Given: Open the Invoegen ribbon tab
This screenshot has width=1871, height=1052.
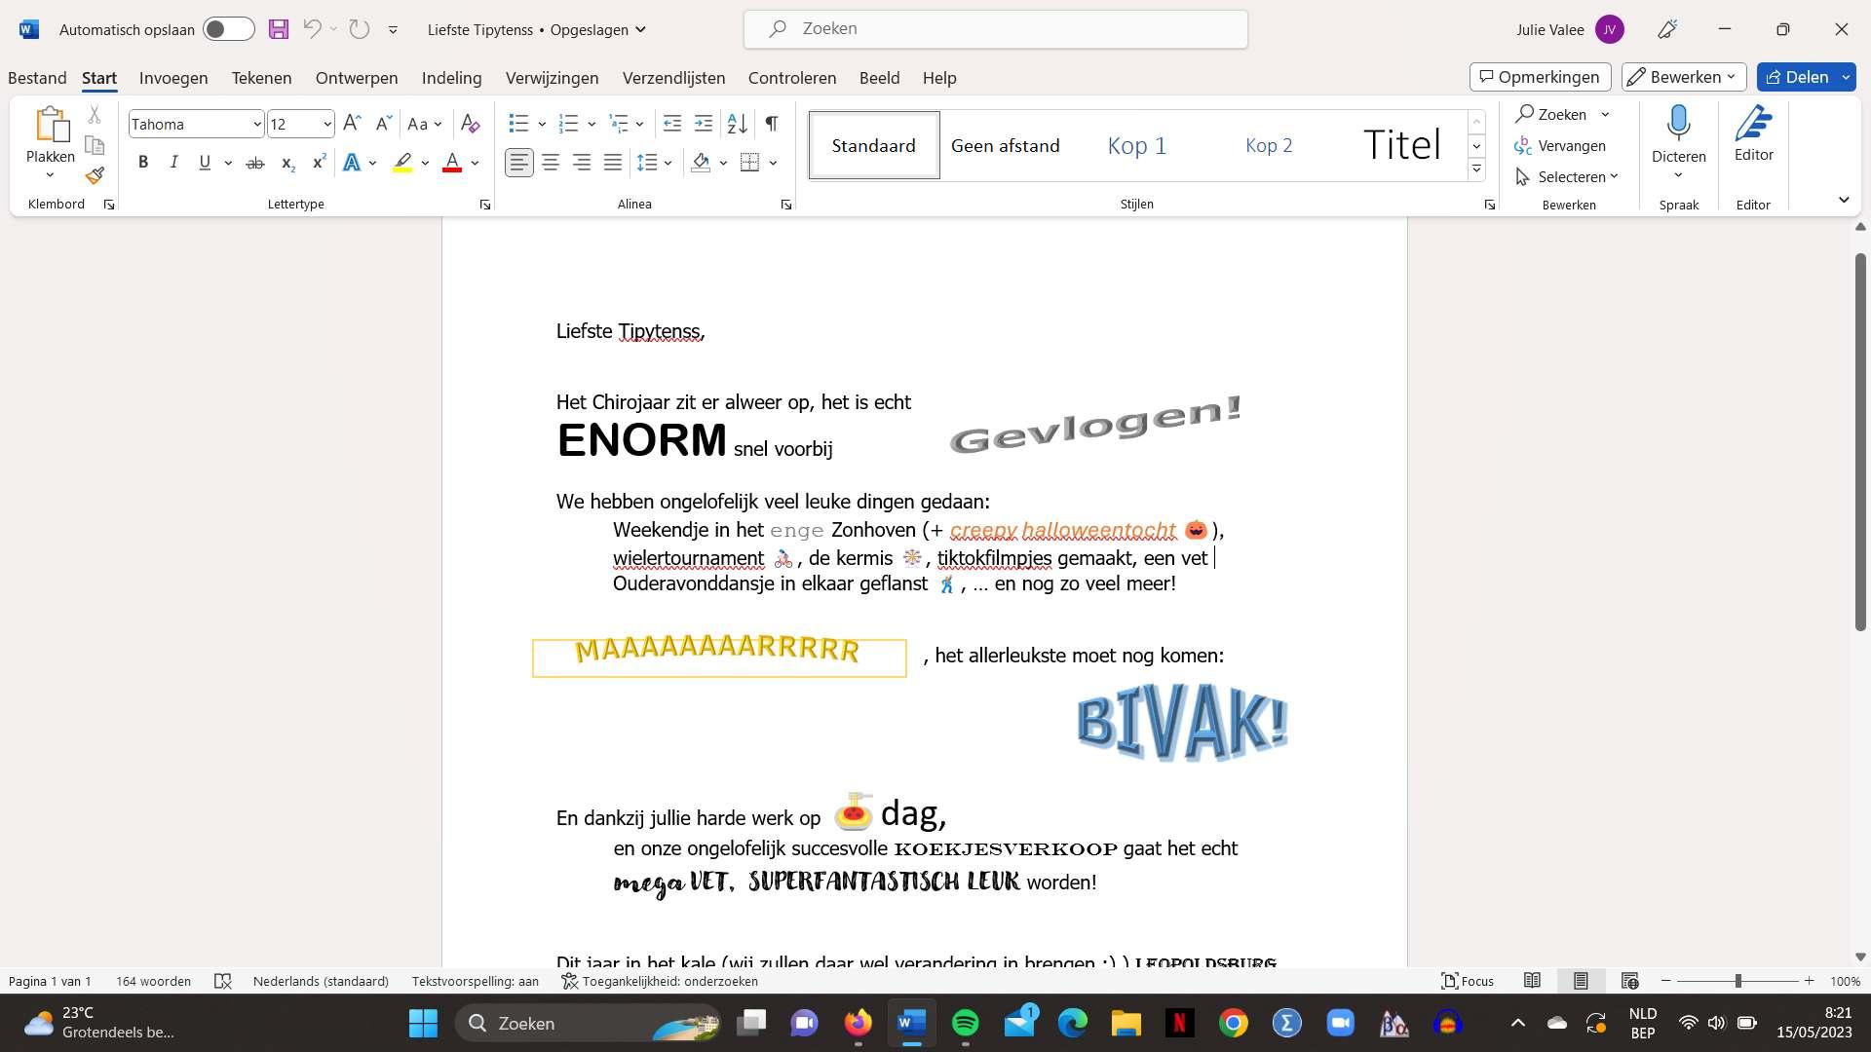Looking at the screenshot, I should tap(173, 78).
